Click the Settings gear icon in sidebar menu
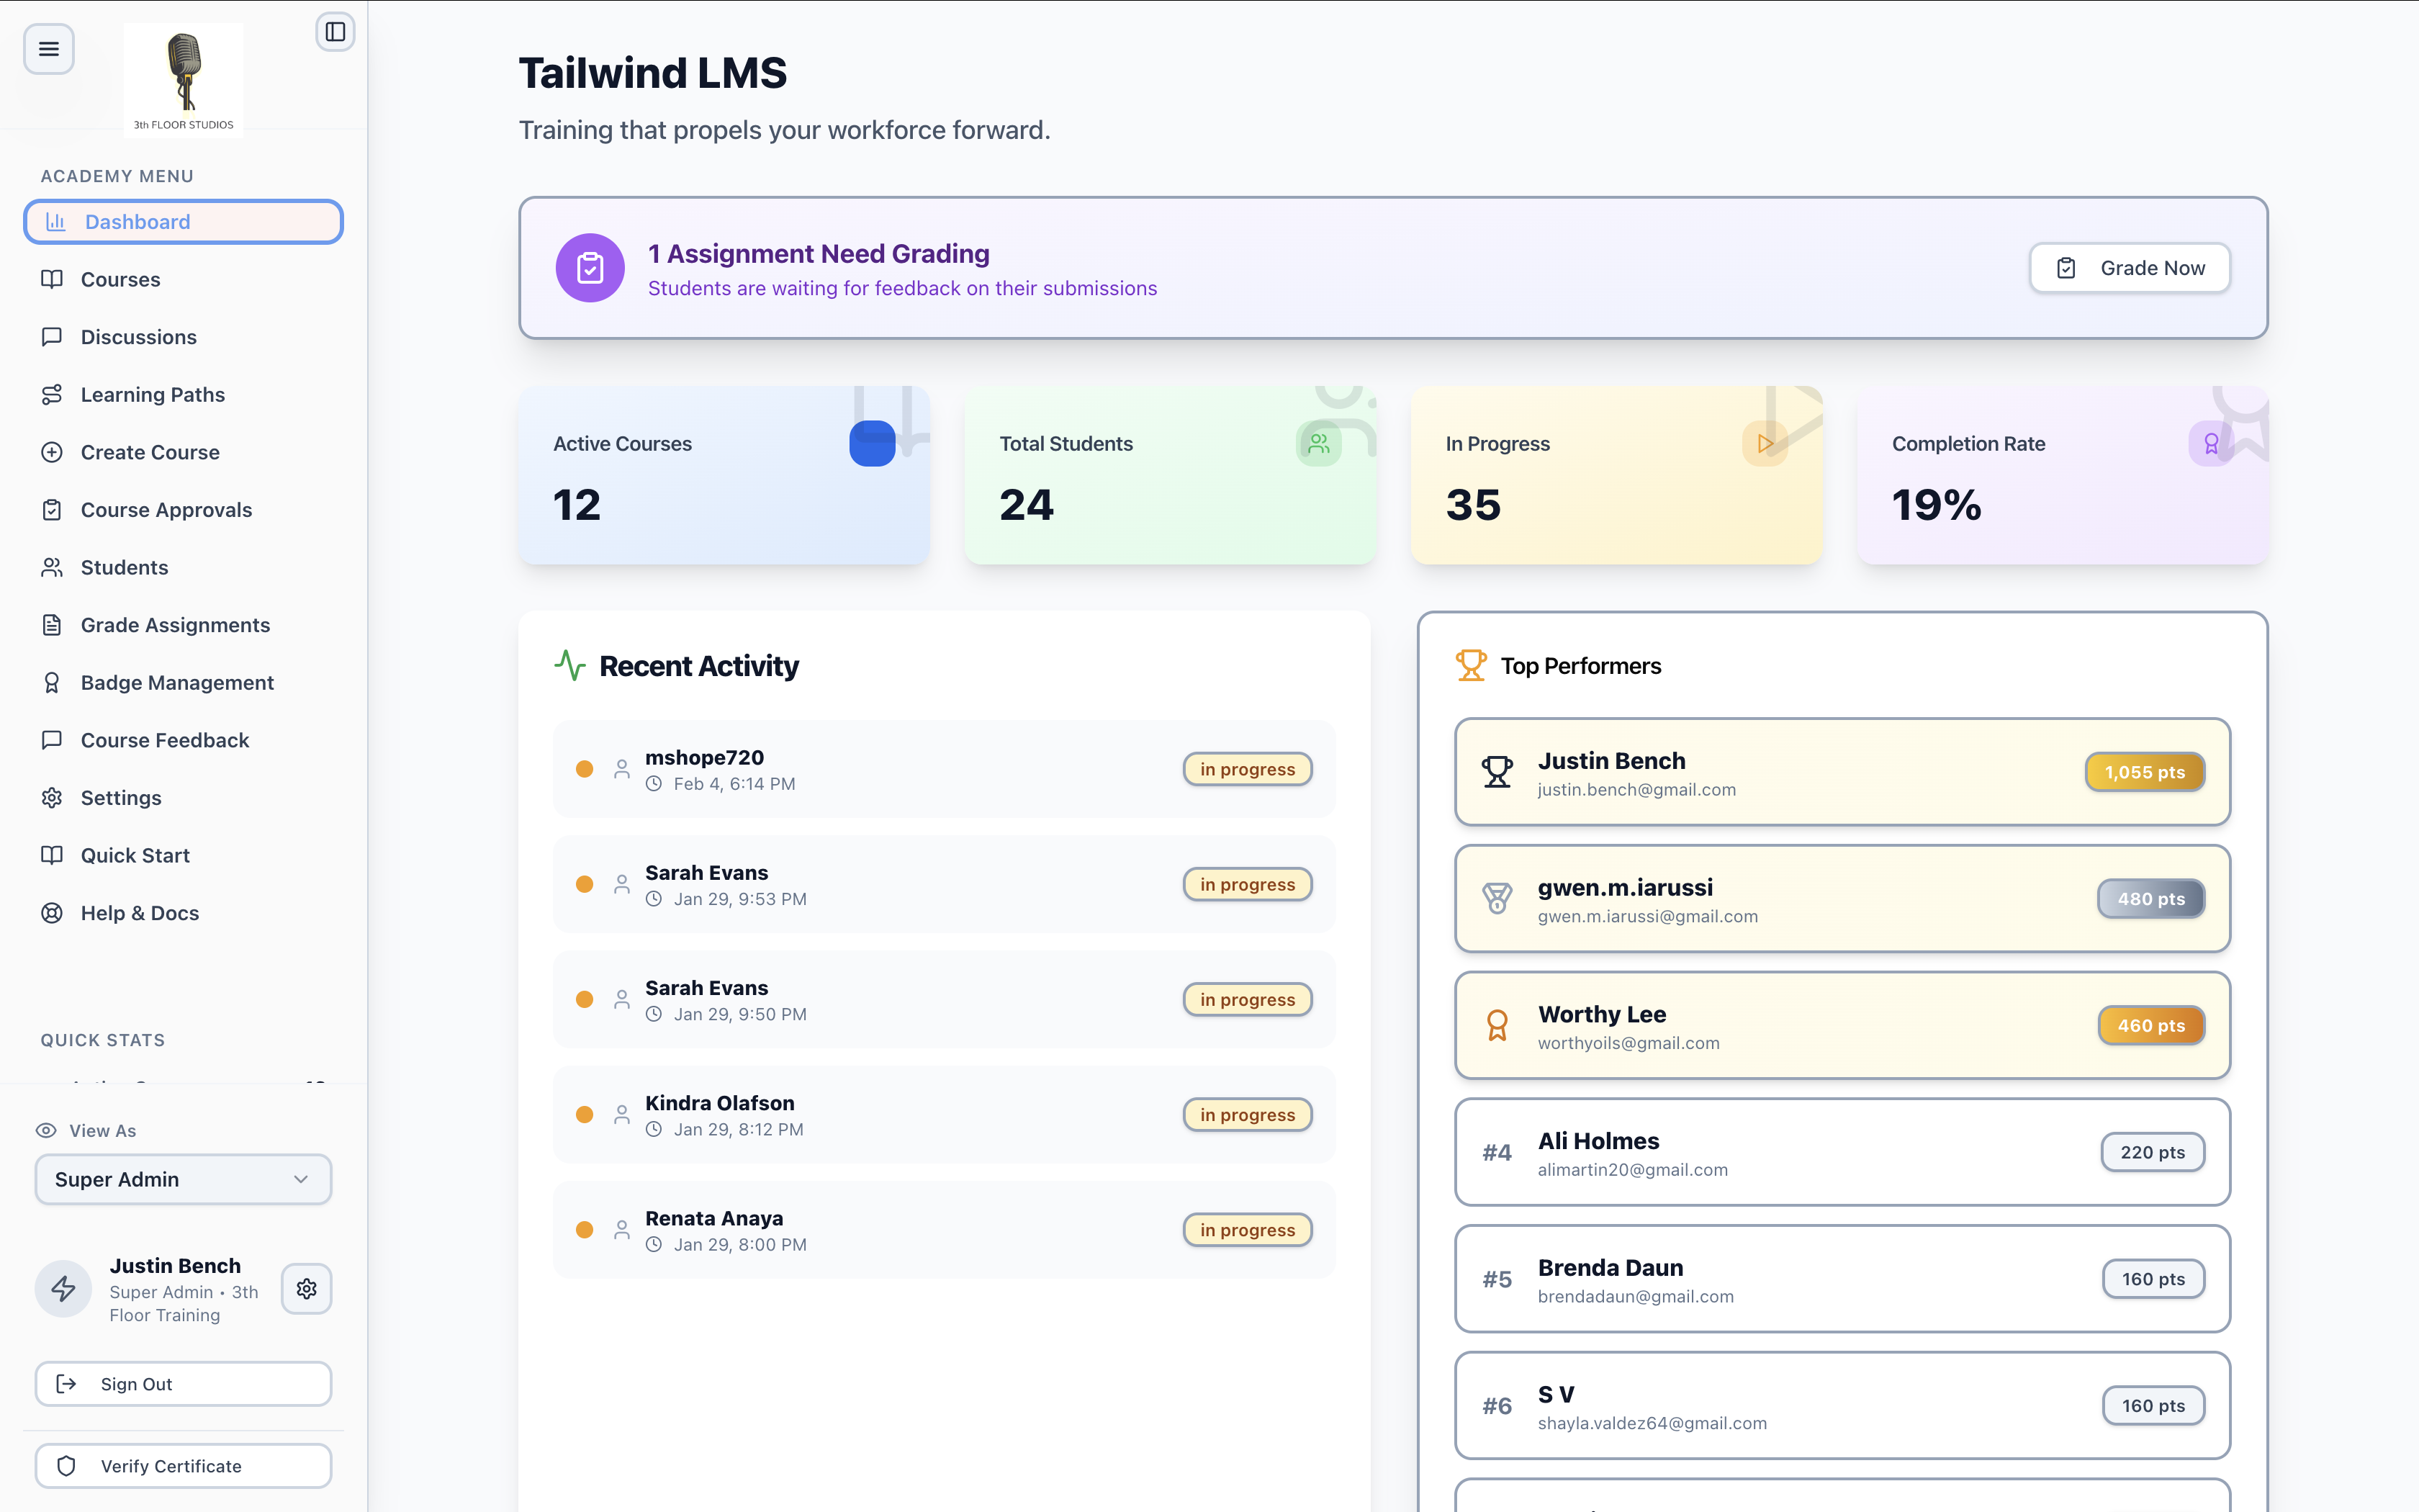 click(x=52, y=798)
